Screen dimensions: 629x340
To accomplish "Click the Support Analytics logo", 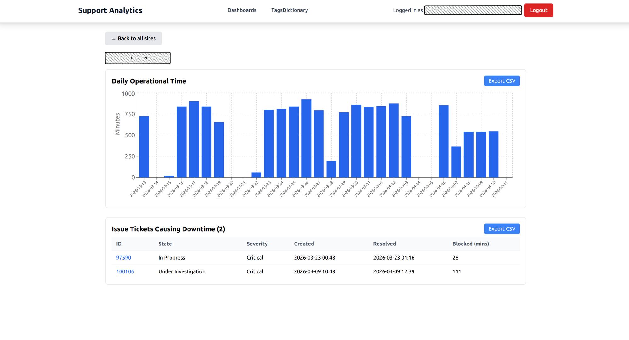I will (x=110, y=10).
